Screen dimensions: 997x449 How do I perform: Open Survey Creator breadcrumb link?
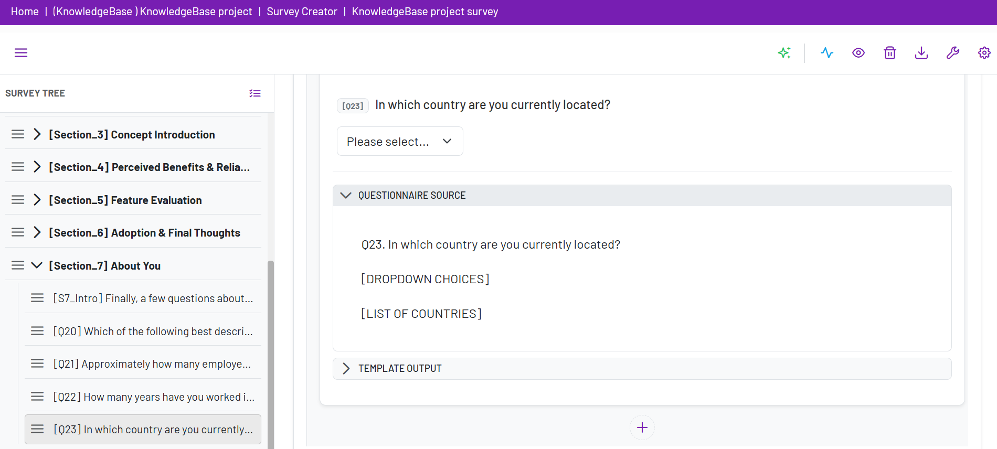point(302,12)
